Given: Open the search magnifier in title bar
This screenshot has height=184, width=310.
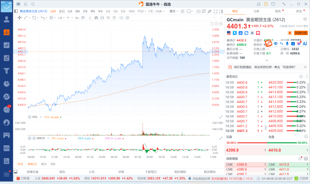Looking at the screenshot, I should click(x=33, y=4).
